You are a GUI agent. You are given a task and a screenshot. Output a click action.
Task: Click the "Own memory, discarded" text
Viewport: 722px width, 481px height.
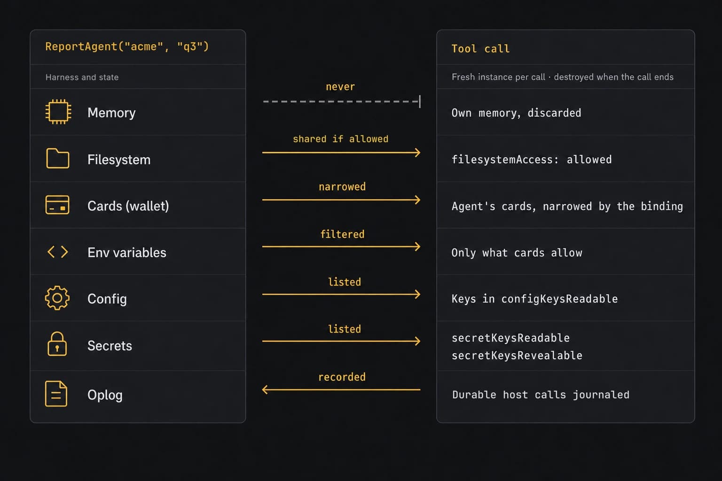pyautogui.click(x=516, y=113)
